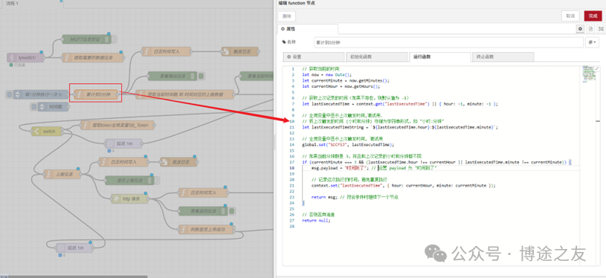Switch to the 设置 tab
606x278 pixels.
[314, 56]
